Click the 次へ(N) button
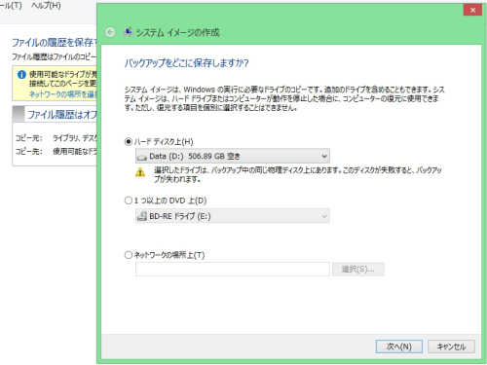The width and height of the screenshot is (487, 365). pyautogui.click(x=399, y=347)
